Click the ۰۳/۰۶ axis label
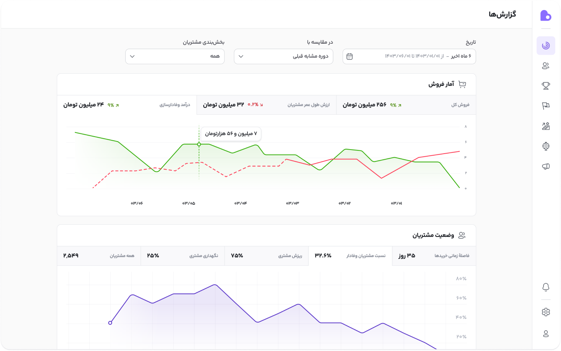This screenshot has height=351, width=561. pos(137,203)
